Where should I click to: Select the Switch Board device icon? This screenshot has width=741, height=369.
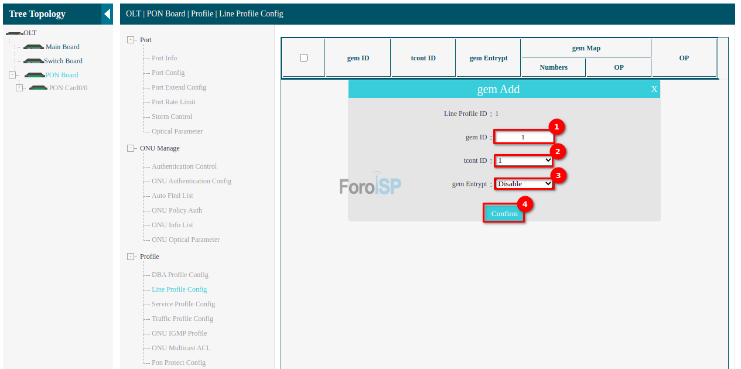(x=33, y=61)
